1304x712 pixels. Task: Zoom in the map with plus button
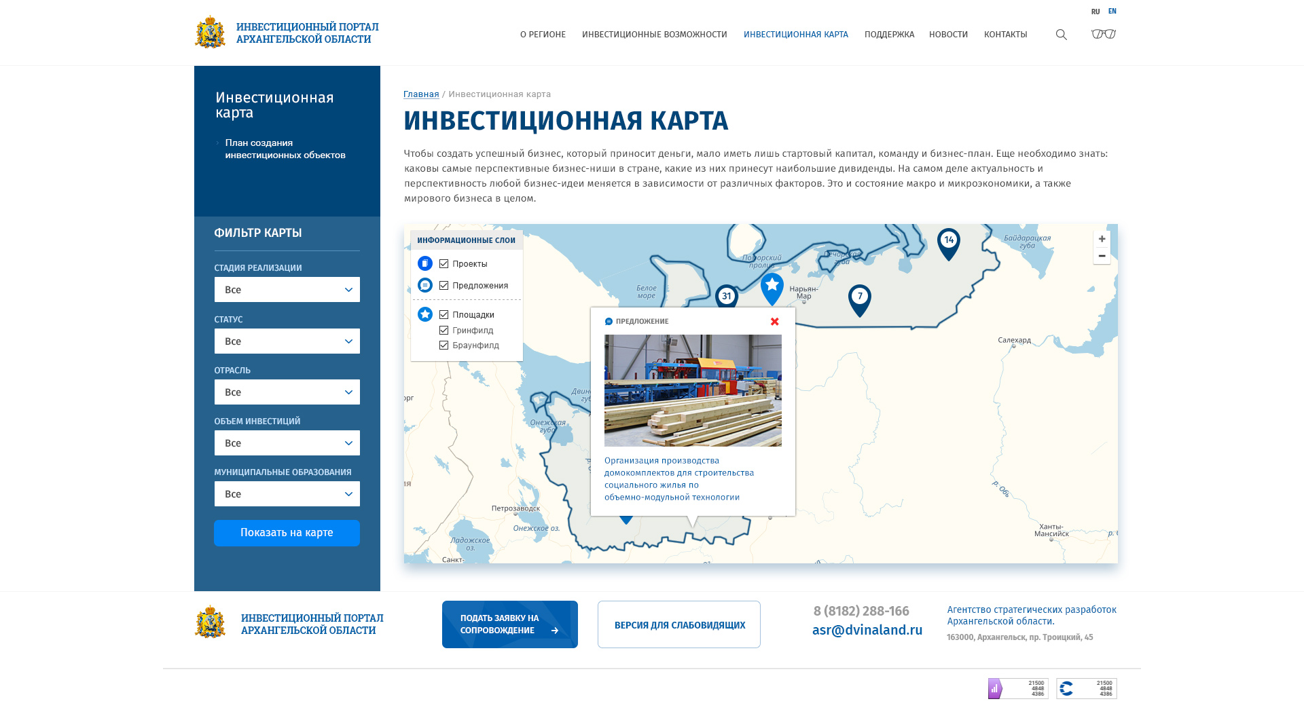point(1102,239)
